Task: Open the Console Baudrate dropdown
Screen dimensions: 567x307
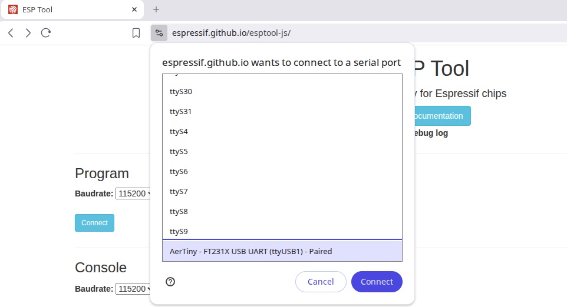Action: coord(133,289)
